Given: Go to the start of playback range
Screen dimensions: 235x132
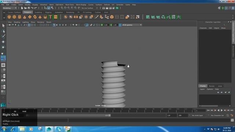Looking at the screenshot, I should click(x=208, y=110).
